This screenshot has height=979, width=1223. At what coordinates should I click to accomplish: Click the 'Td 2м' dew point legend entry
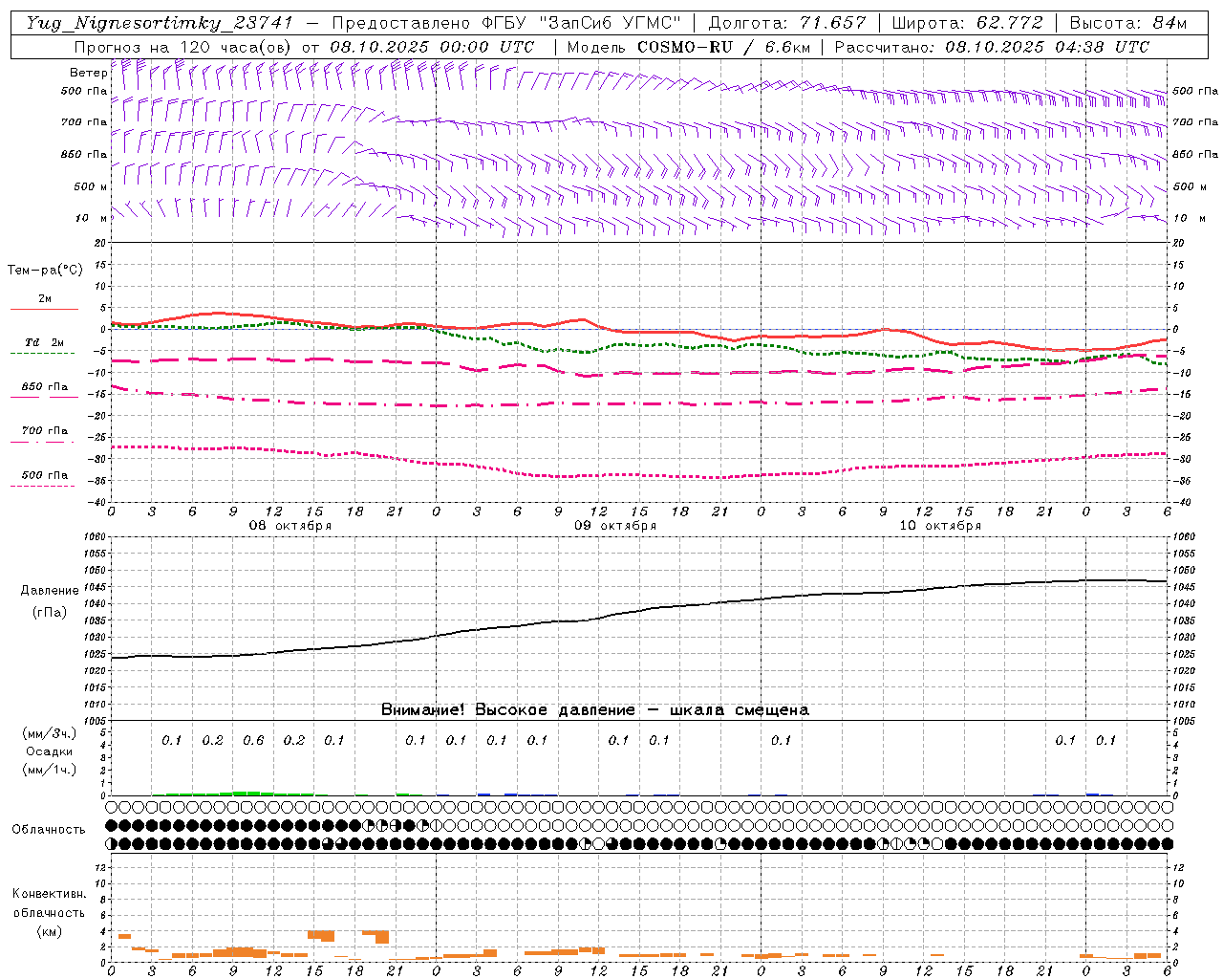coord(45,342)
